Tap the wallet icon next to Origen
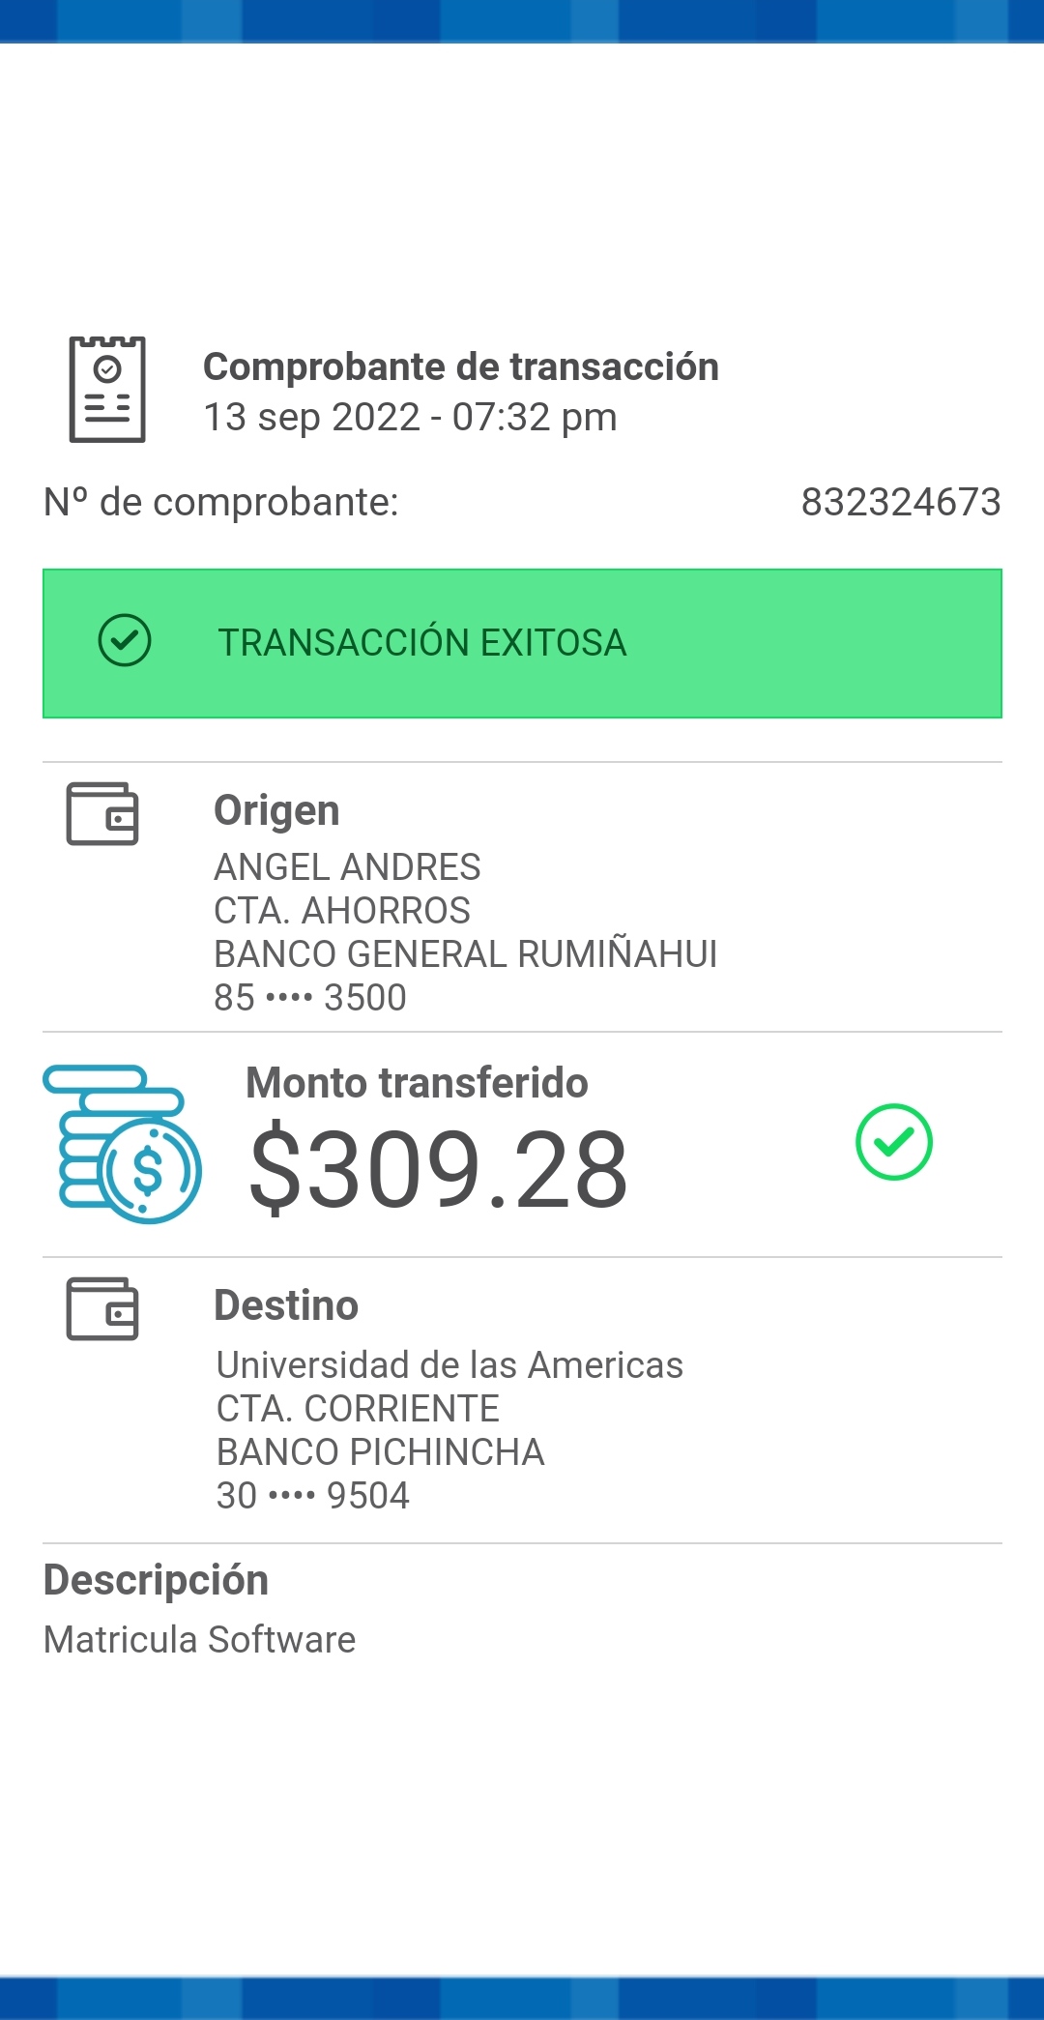This screenshot has width=1044, height=2020. click(x=102, y=813)
